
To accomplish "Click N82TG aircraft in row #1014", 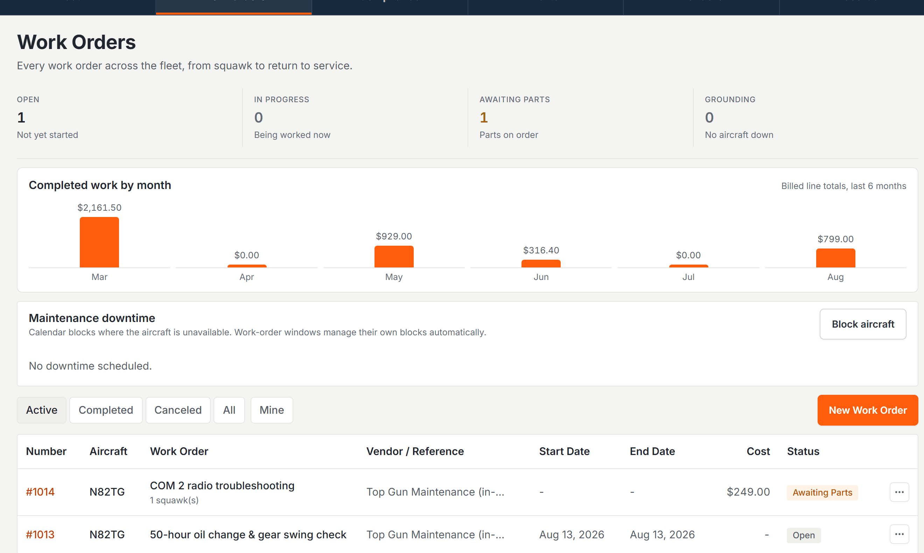I will click(x=107, y=492).
